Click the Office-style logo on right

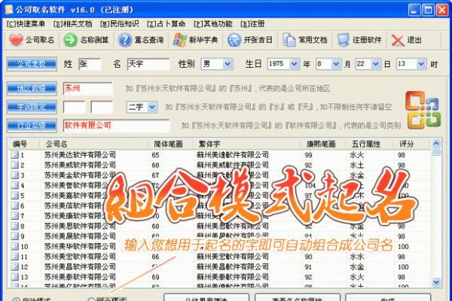(x=423, y=110)
